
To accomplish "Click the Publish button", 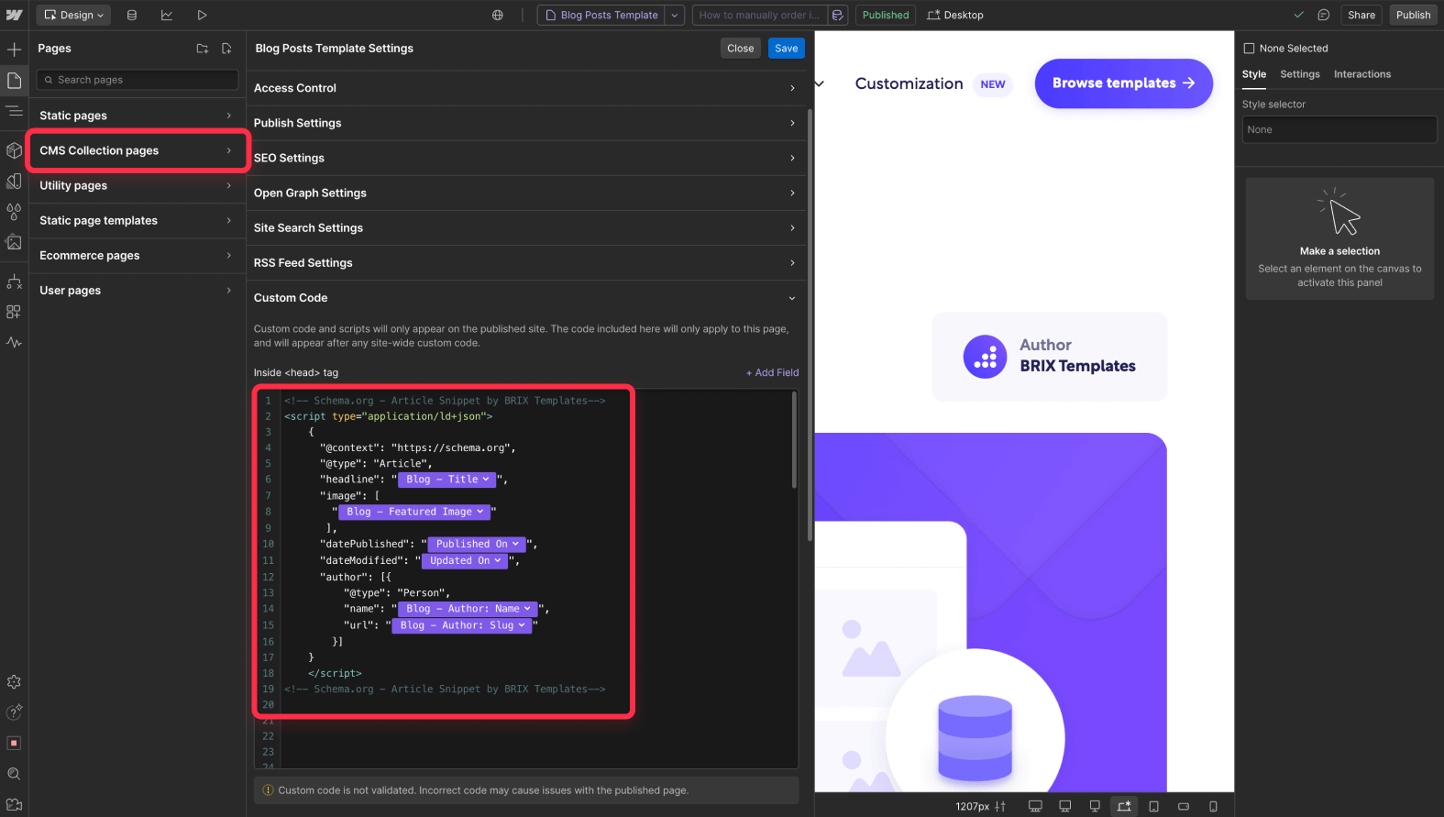I will coord(1413,15).
